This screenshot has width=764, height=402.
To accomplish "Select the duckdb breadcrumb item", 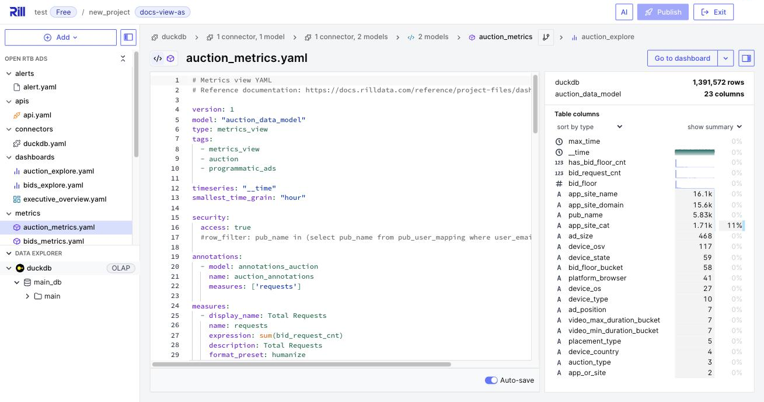I will coord(169,37).
